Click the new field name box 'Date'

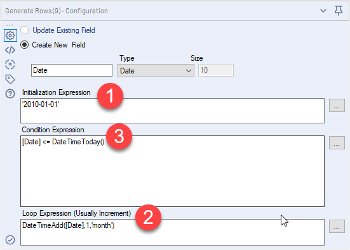72,70
